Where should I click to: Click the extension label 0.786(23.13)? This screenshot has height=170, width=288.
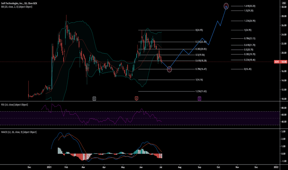pyautogui.click(x=250, y=39)
